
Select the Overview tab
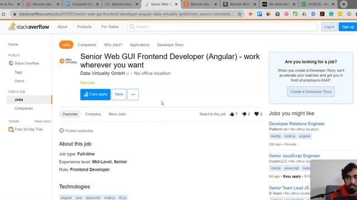click(70, 114)
